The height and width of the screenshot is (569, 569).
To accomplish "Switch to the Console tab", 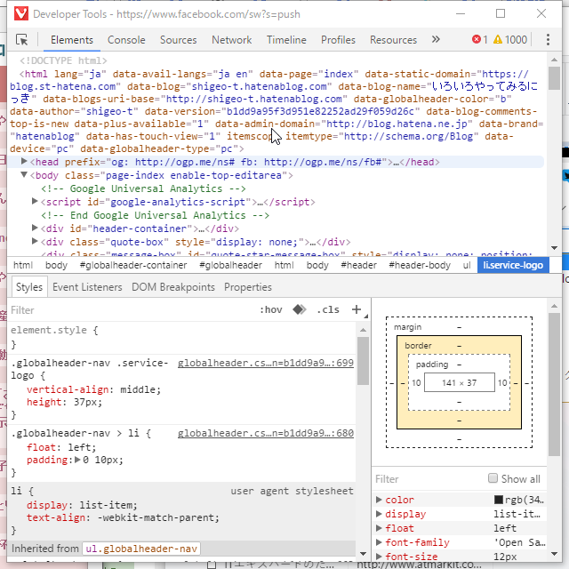I will pyautogui.click(x=126, y=39).
